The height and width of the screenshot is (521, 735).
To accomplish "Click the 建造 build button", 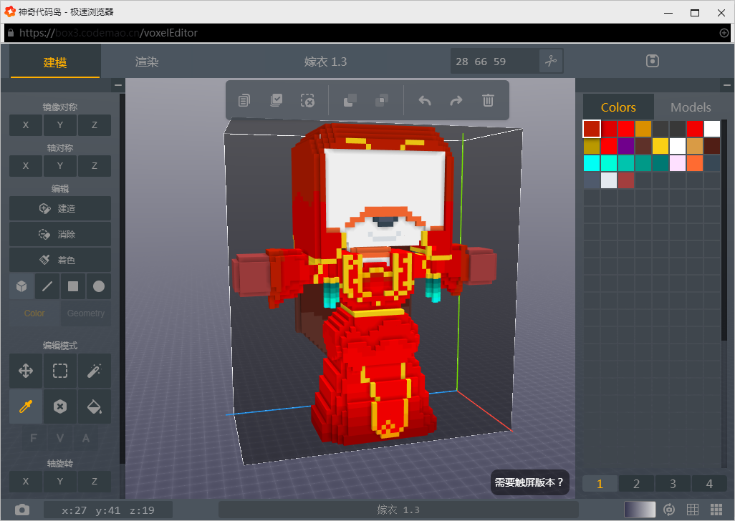I will pos(60,209).
